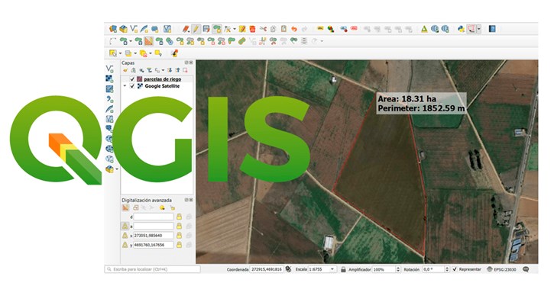
Task: Select the Add Polygon Feature tool
Action: coord(217,29)
